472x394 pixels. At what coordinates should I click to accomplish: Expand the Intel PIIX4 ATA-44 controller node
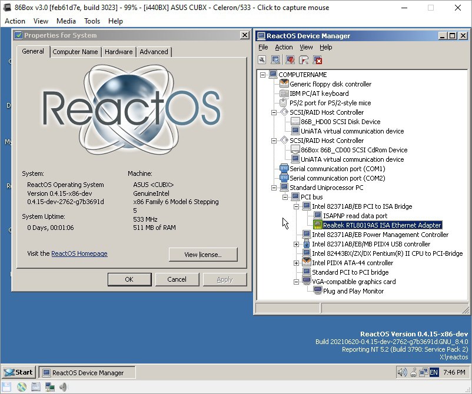click(x=296, y=263)
